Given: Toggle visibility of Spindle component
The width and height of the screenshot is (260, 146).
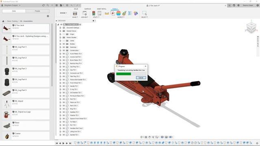Looking at the screenshot, I should [64, 135].
